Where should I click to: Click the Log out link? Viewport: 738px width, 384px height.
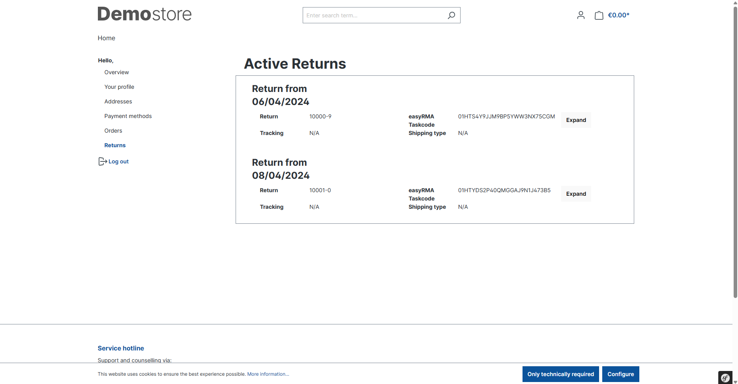coord(118,161)
